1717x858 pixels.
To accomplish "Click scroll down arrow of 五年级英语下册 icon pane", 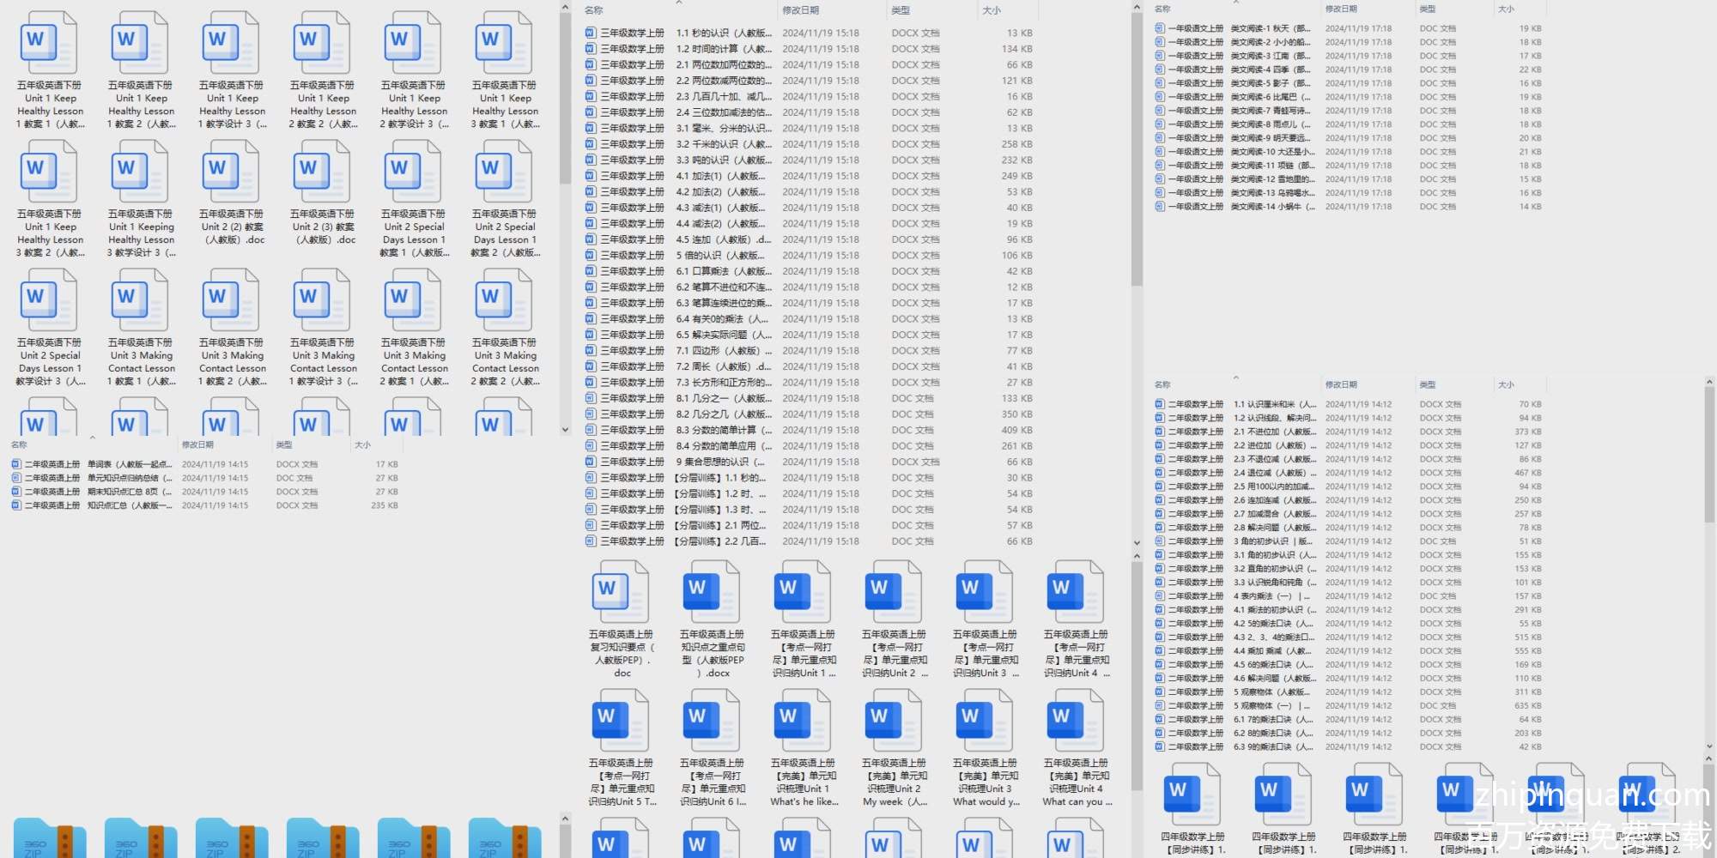I will (x=565, y=430).
